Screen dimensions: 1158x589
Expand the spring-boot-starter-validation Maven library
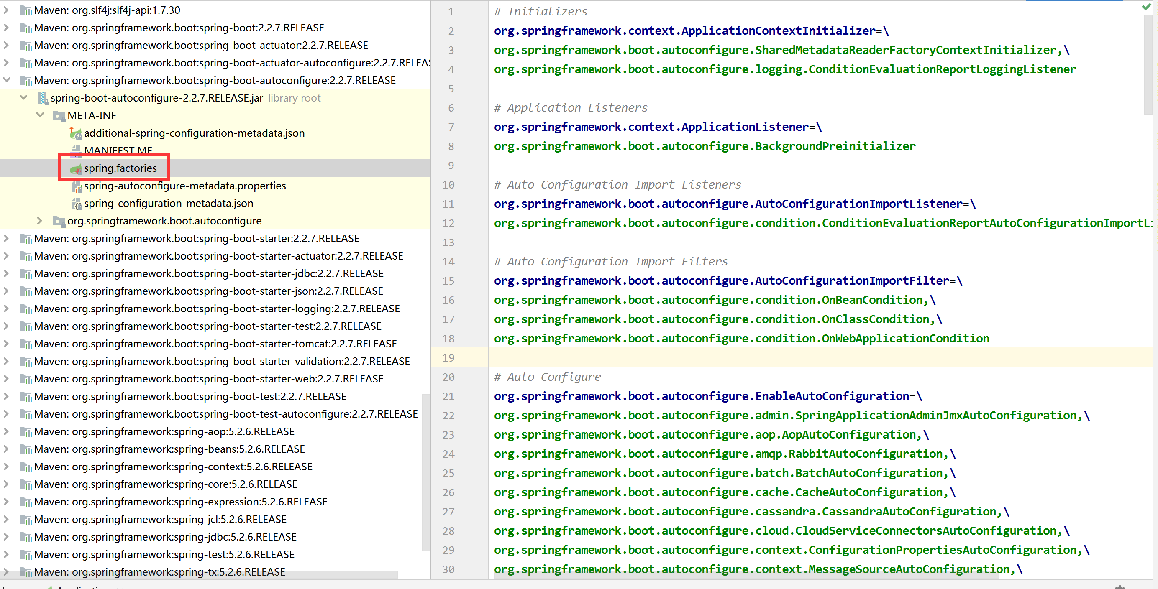tap(6, 361)
